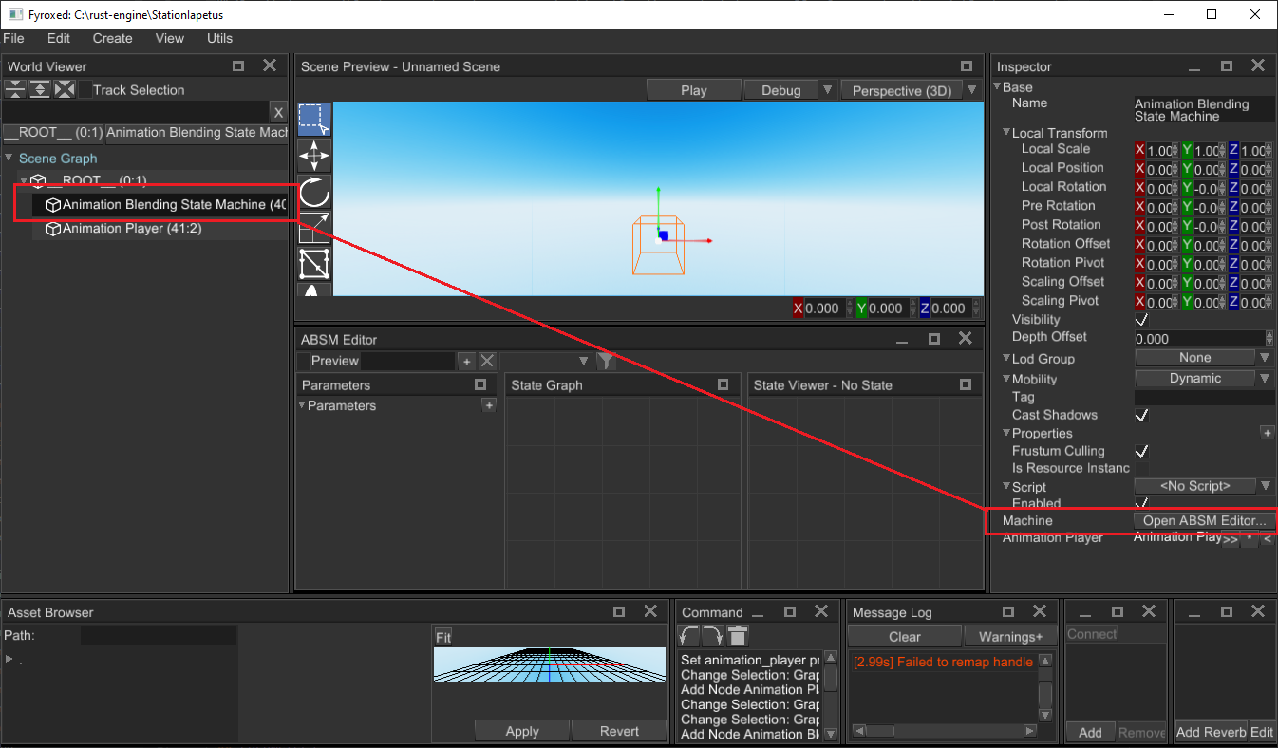Maximize the Asset Browser panel
This screenshot has width=1278, height=748.
pos(619,612)
